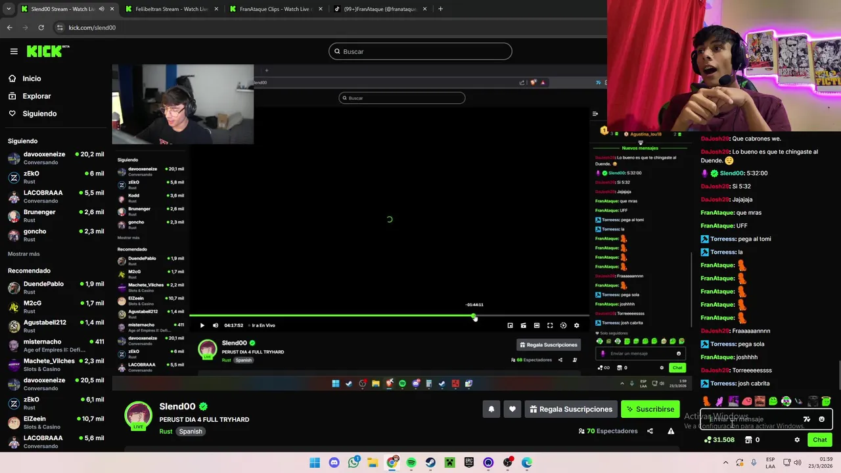
Task: Enter fullscreen in the video player
Action: pyautogui.click(x=550, y=325)
